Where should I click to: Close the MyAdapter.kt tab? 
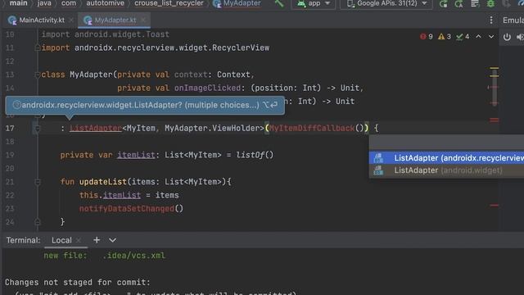pos(143,20)
